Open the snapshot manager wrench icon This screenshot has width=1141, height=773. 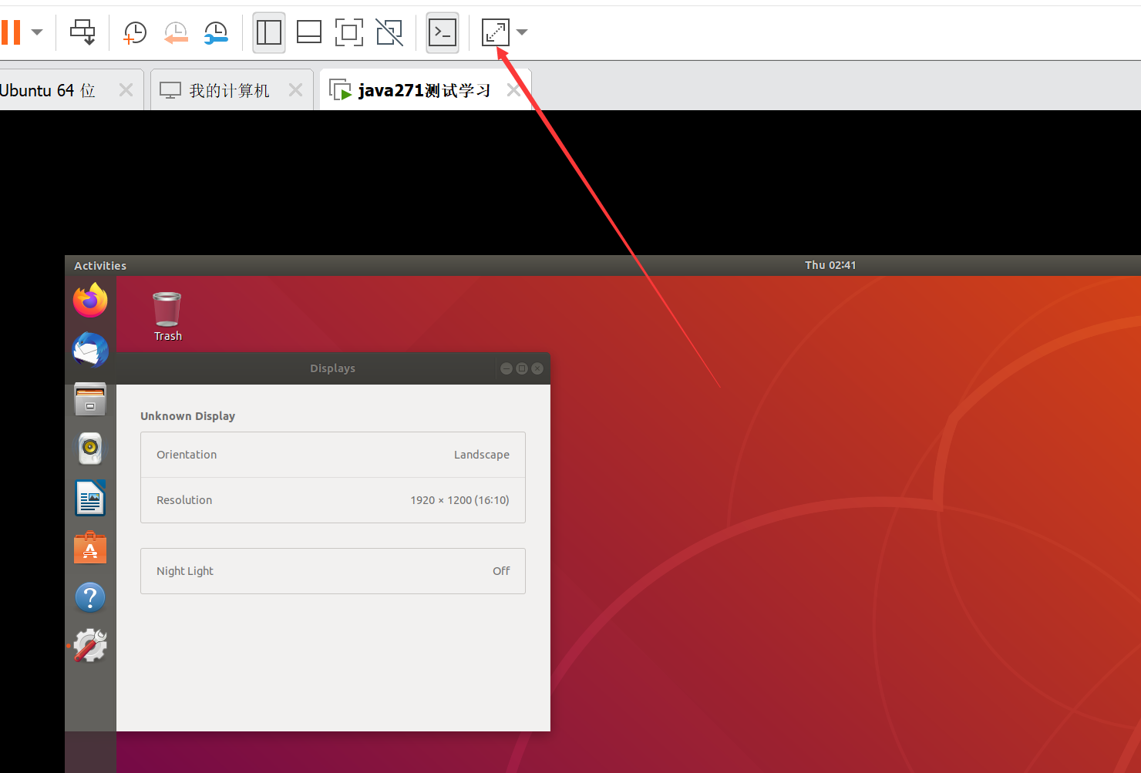pyautogui.click(x=216, y=32)
